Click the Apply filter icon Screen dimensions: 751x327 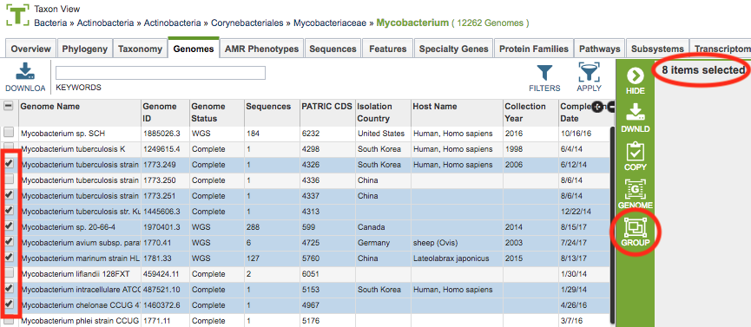click(590, 72)
